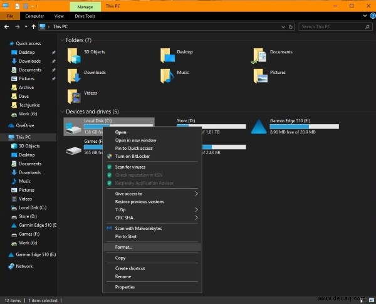Collapse the Folders (7) group

62,40
